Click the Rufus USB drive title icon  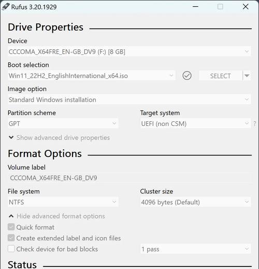[x=5, y=7]
